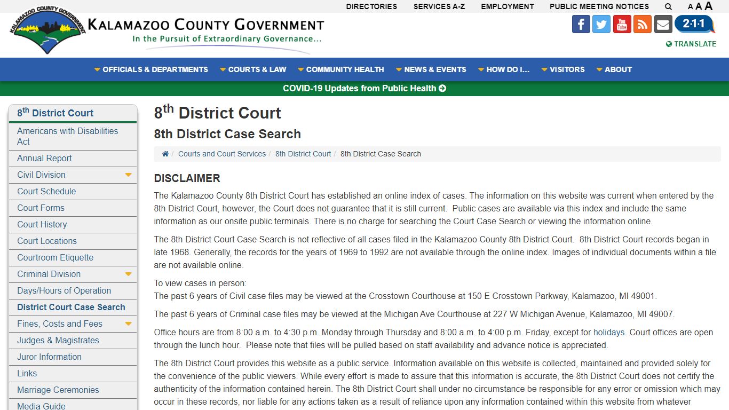Open Civil Division sidebar link

point(41,175)
